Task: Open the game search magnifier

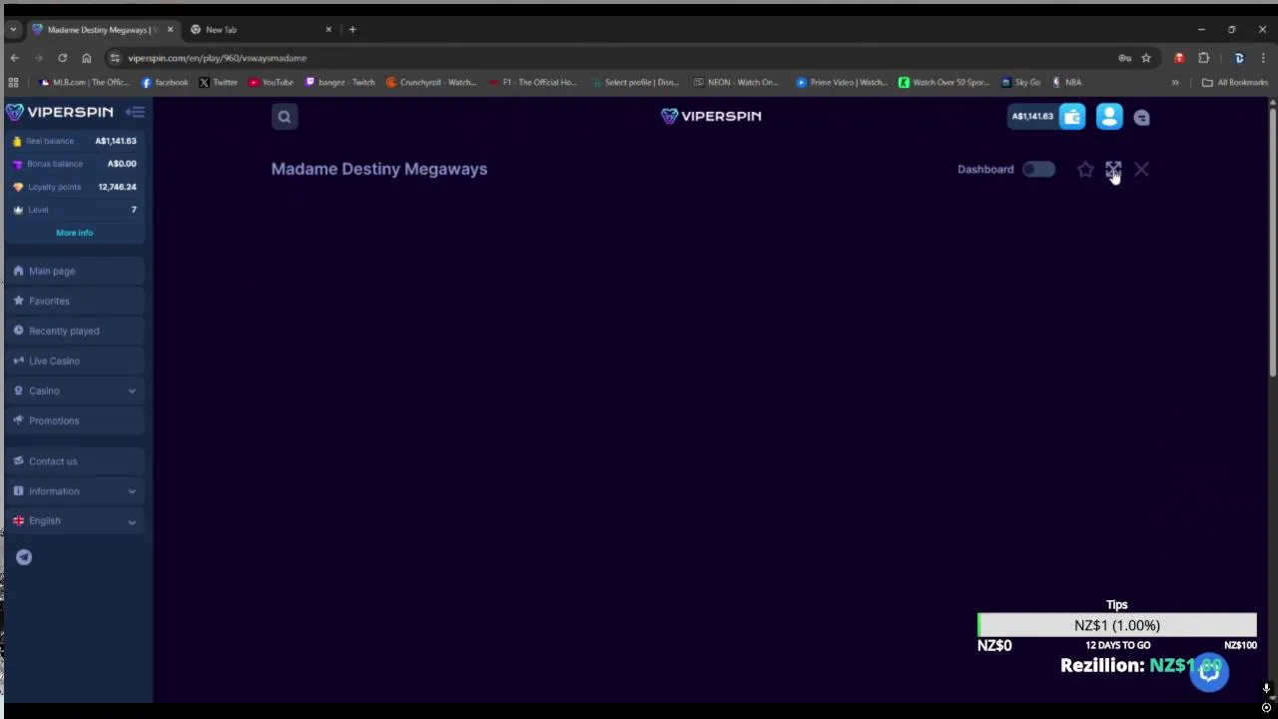Action: pos(285,117)
